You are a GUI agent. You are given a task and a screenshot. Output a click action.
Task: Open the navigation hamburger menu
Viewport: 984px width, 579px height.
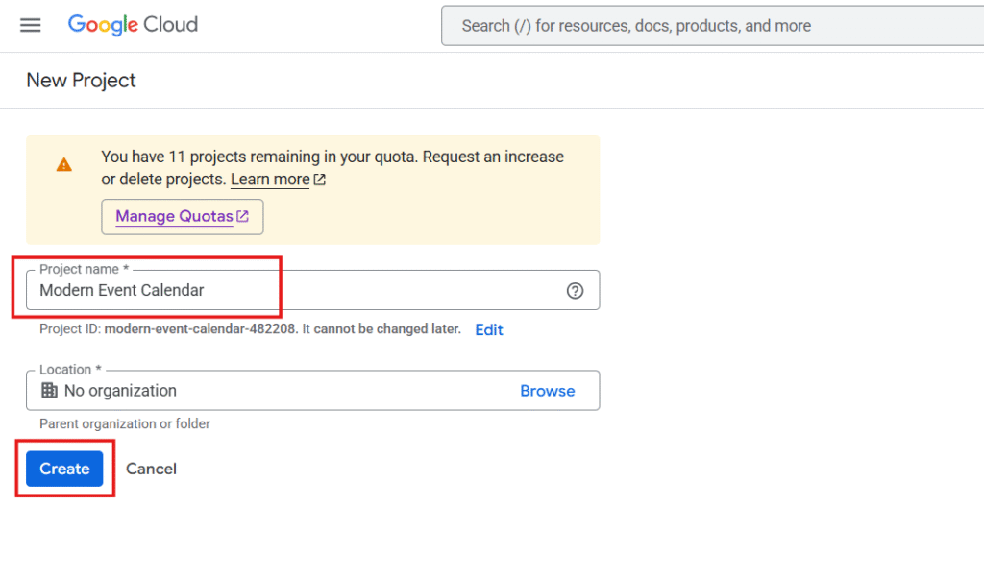(x=30, y=25)
